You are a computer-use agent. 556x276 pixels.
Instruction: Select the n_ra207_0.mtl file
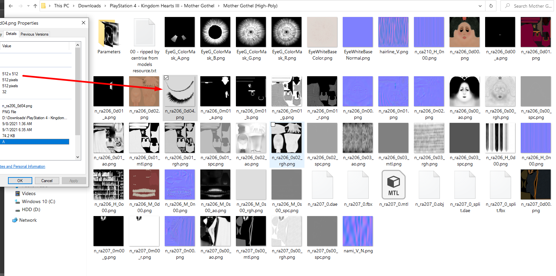tap(394, 188)
